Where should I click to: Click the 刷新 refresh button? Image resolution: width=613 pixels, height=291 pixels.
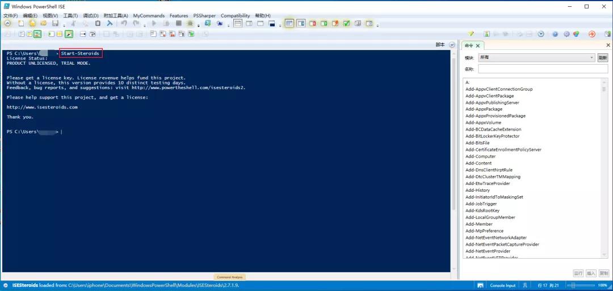pyautogui.click(x=602, y=57)
